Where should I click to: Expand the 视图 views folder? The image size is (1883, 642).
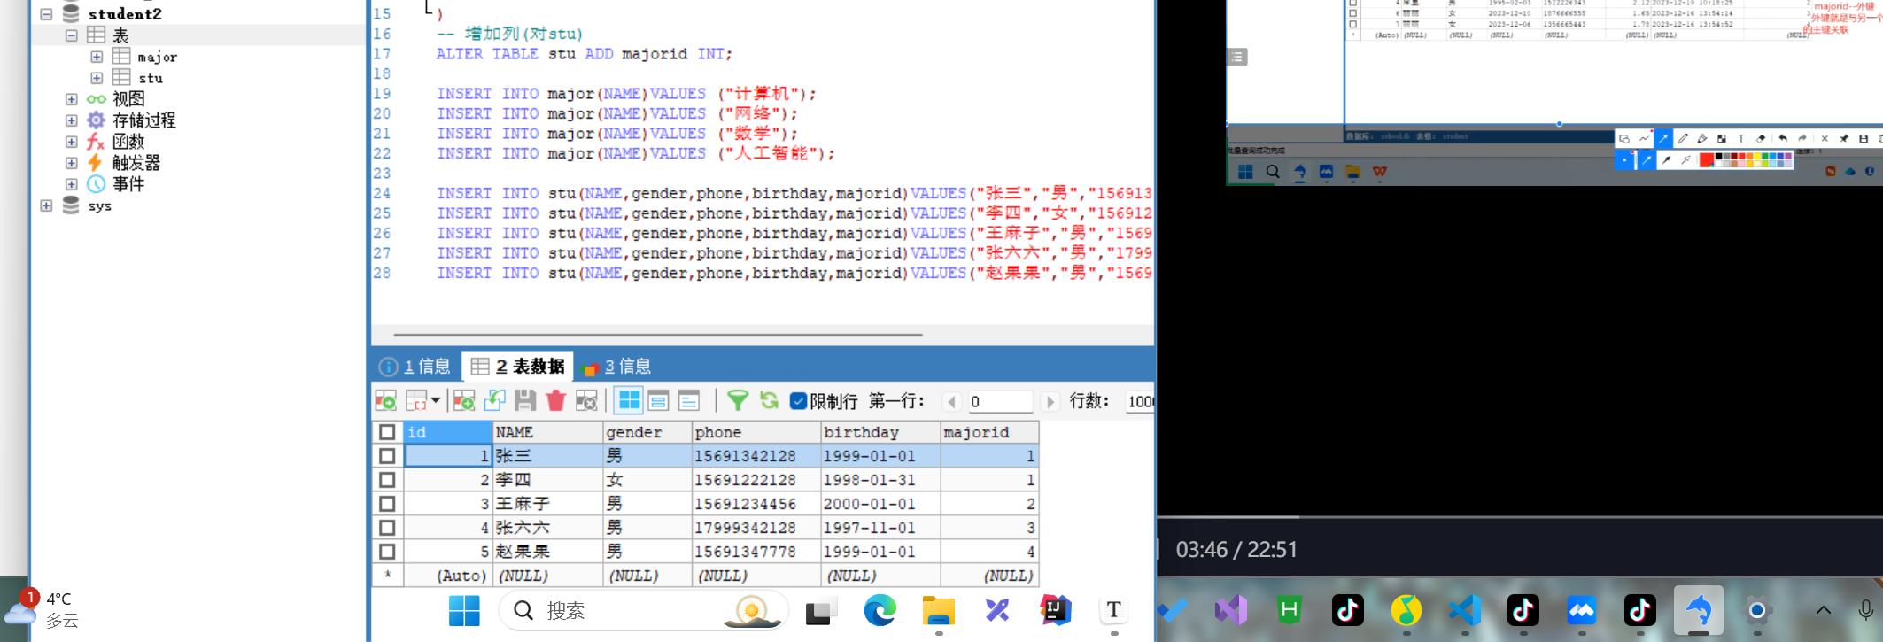(71, 99)
